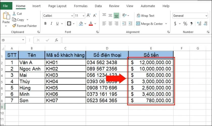Select cell KH05

pos(65,88)
